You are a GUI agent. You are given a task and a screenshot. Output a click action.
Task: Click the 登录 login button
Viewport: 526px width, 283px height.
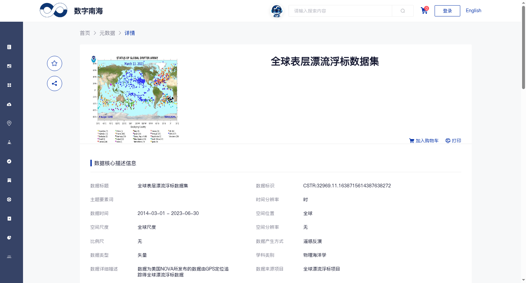(x=447, y=11)
